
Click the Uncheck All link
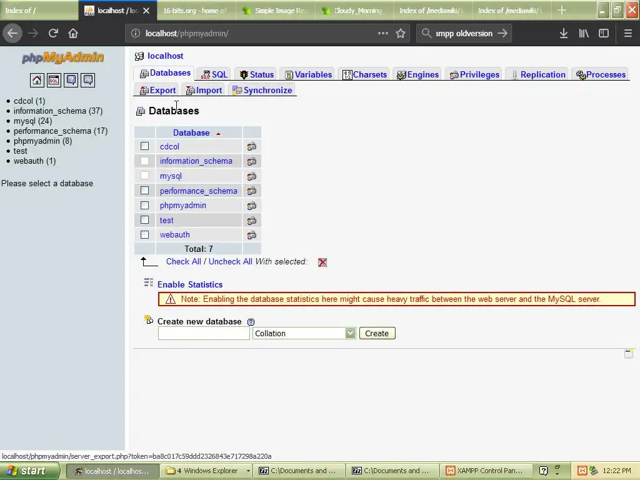230,262
